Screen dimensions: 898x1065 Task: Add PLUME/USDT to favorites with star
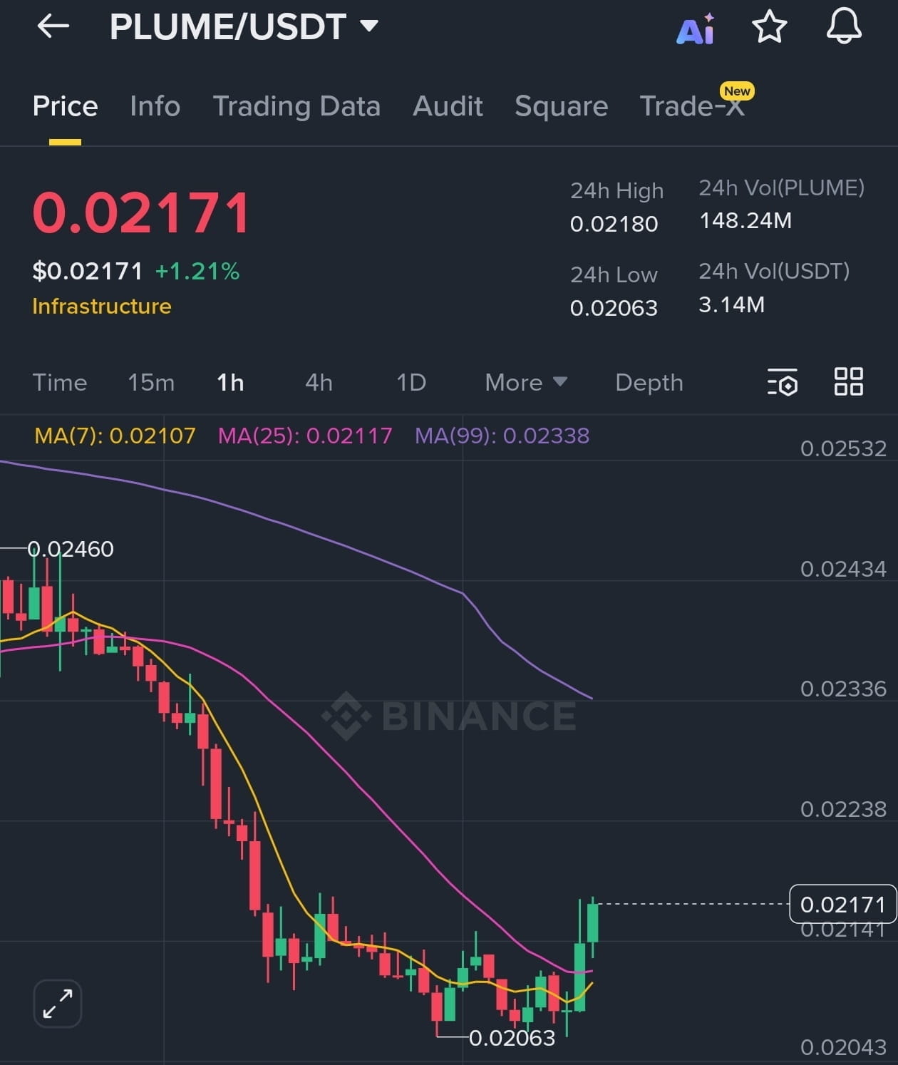770,27
